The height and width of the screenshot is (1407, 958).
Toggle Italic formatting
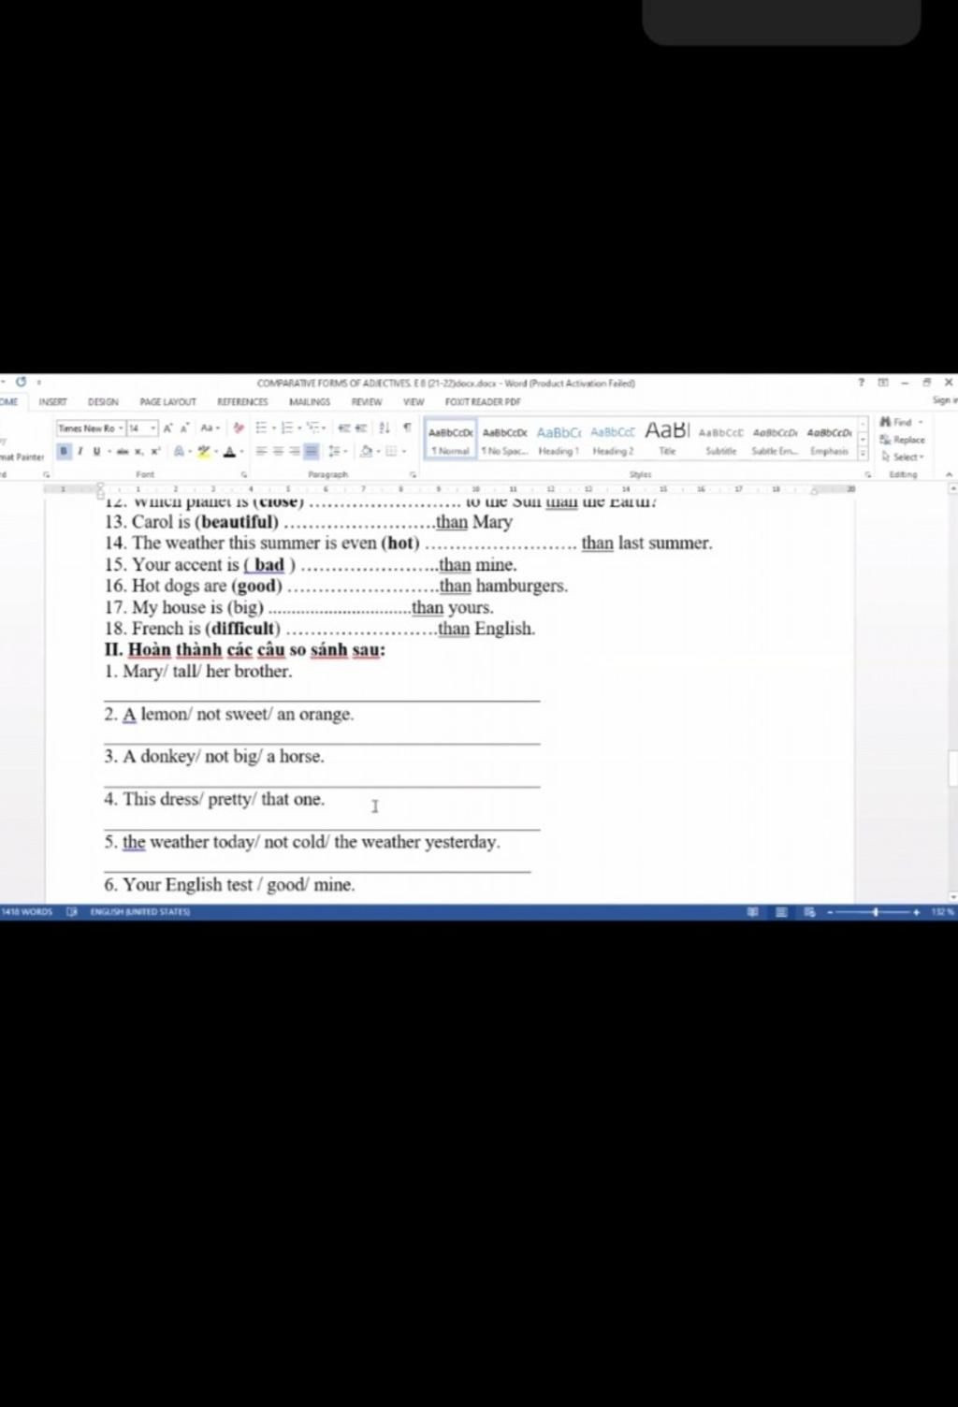[80, 451]
